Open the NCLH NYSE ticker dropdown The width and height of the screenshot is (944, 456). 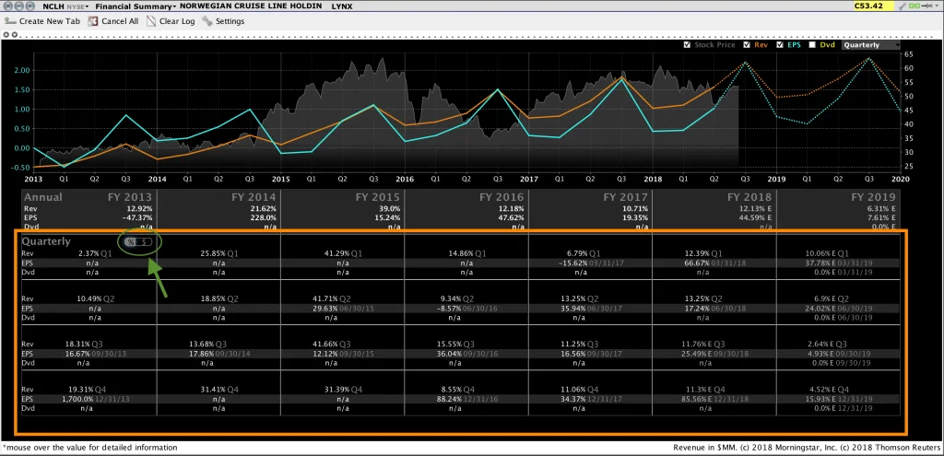pos(65,6)
